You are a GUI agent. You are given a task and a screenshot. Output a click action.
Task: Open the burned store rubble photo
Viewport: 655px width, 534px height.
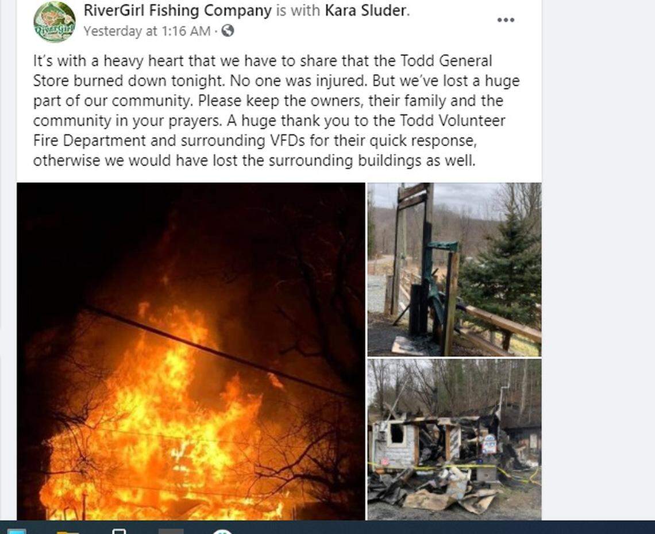[454, 440]
